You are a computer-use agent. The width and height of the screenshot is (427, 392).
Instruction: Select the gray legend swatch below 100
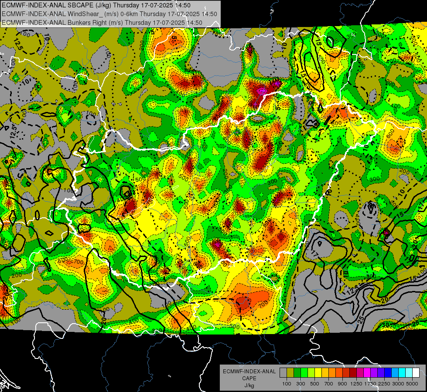click(x=283, y=373)
